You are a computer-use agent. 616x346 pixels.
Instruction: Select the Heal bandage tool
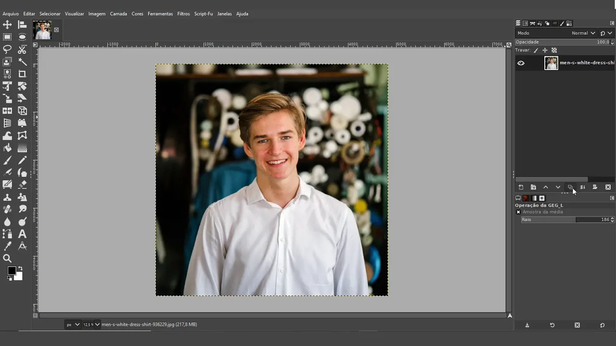tap(7, 210)
